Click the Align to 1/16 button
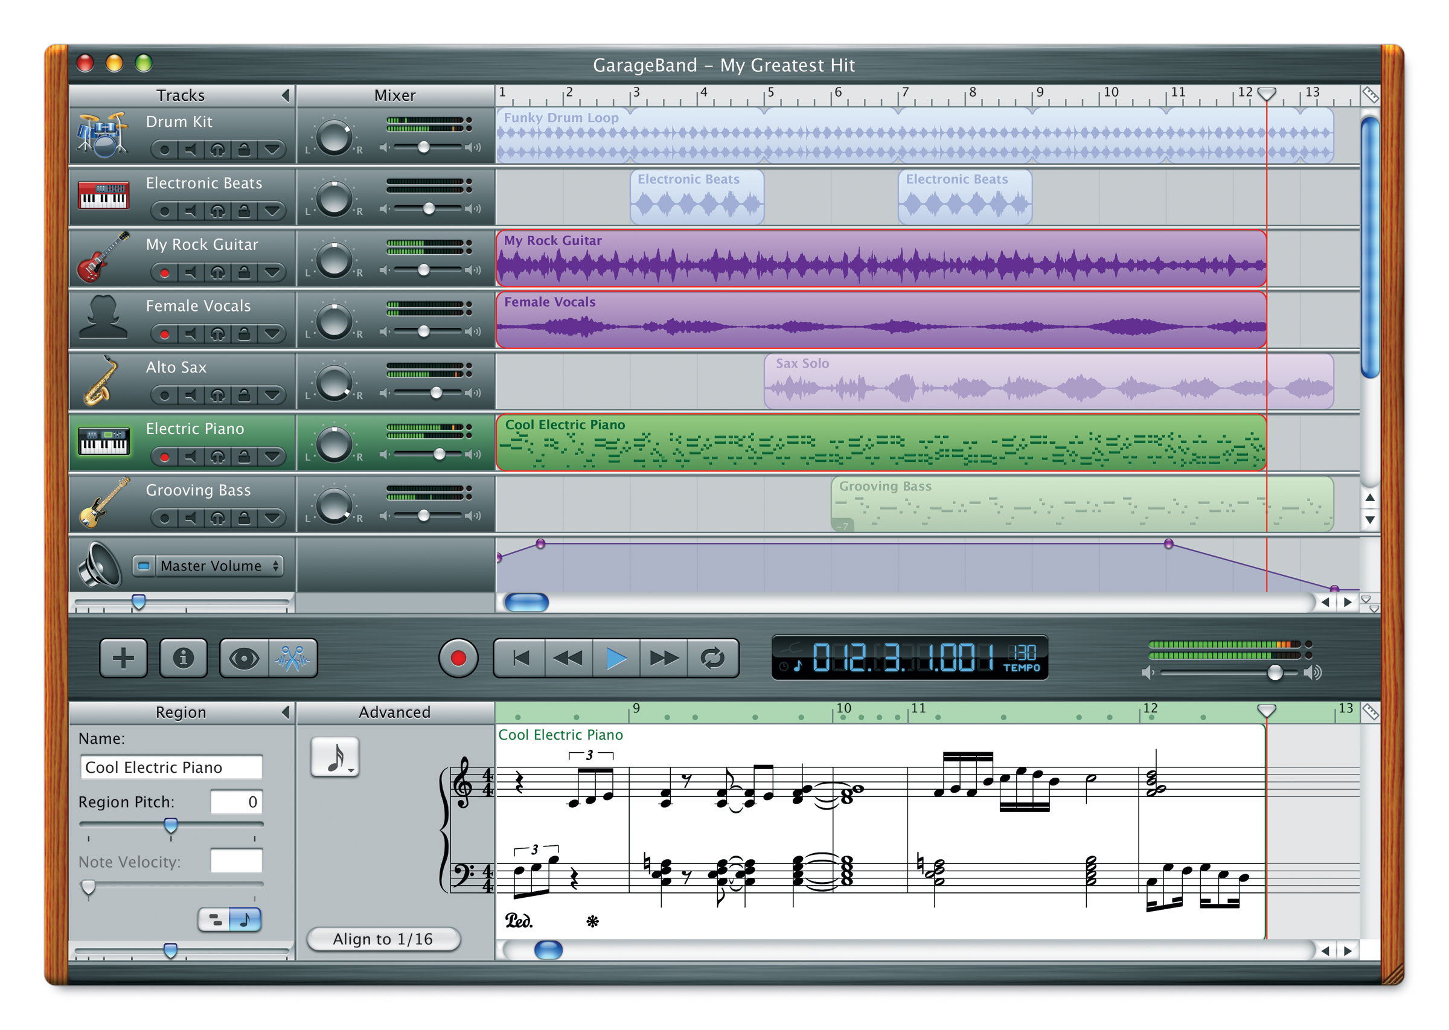 (383, 939)
